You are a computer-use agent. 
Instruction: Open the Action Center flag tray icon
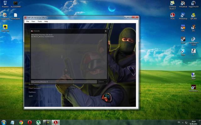pyautogui.click(x=186, y=122)
